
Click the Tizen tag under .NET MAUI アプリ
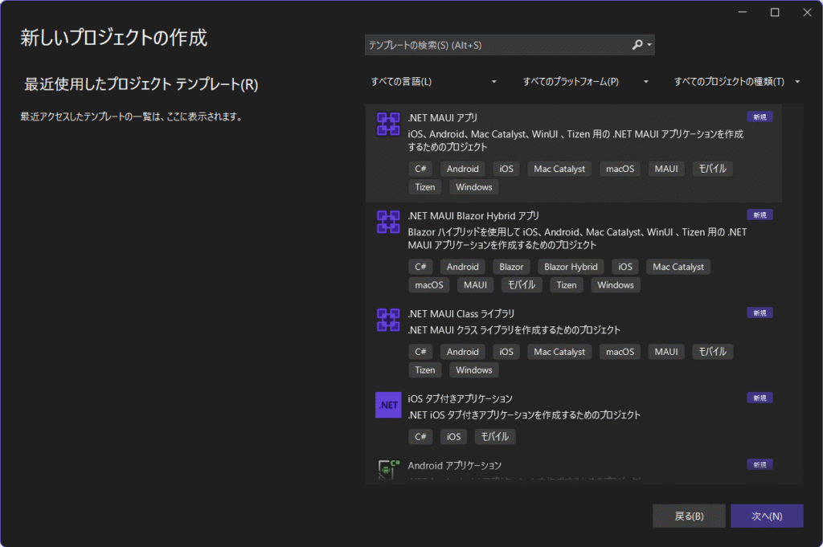424,187
